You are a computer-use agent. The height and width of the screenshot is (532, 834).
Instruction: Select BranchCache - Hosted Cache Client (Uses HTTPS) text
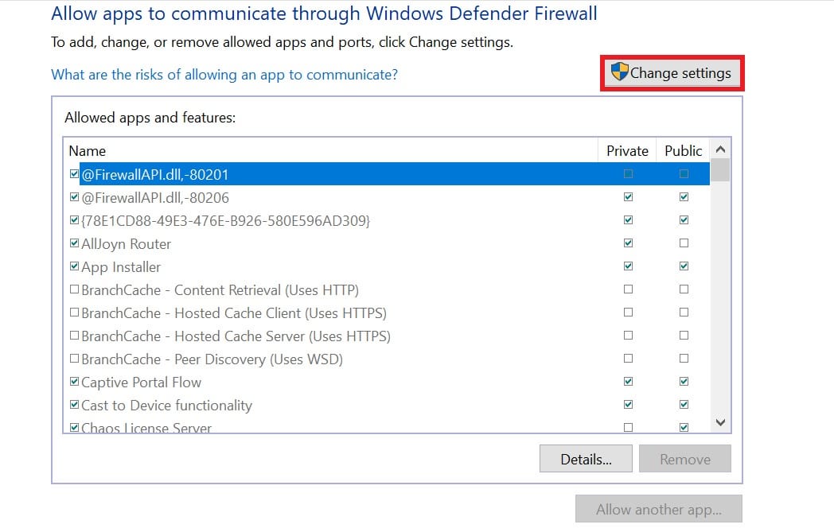[233, 313]
